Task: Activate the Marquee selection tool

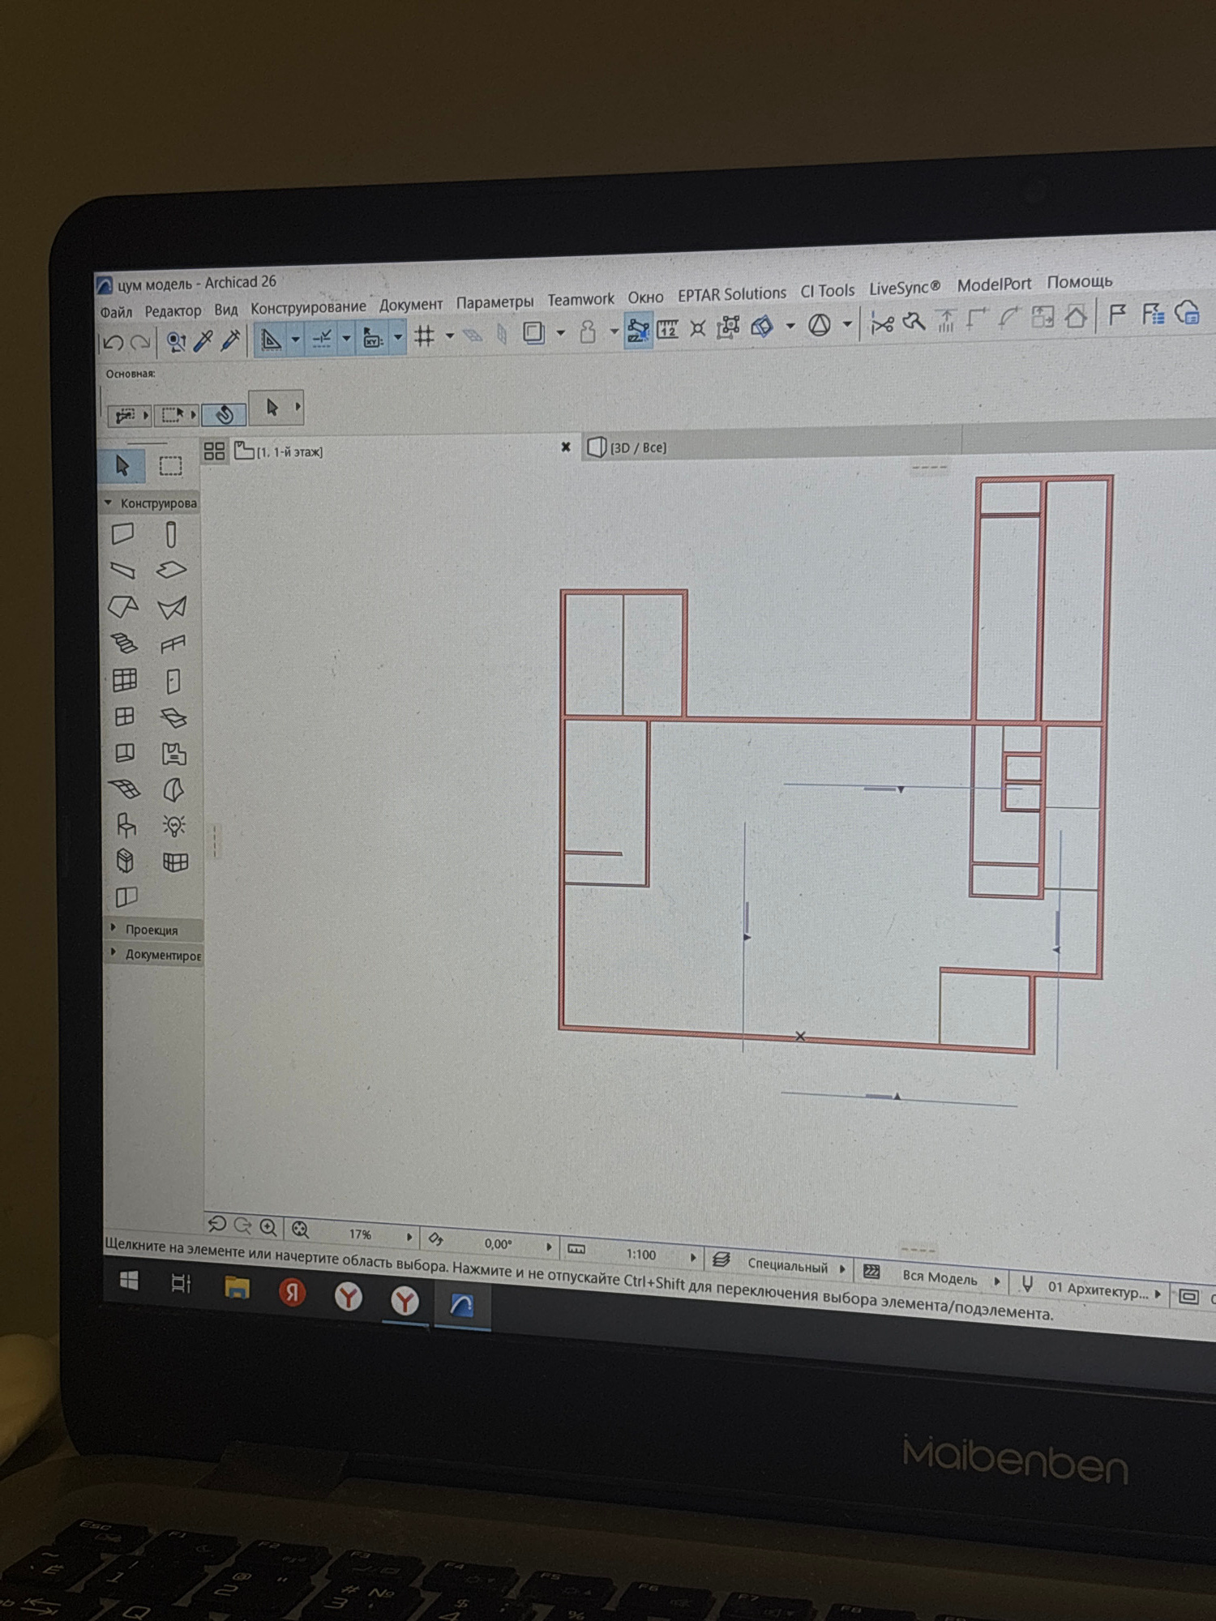Action: (x=170, y=466)
